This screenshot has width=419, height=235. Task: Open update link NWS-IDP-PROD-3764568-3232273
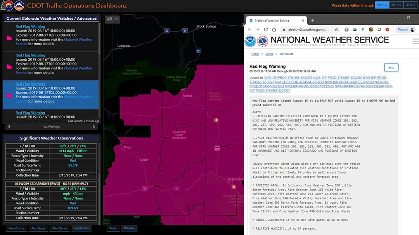pos(299,82)
